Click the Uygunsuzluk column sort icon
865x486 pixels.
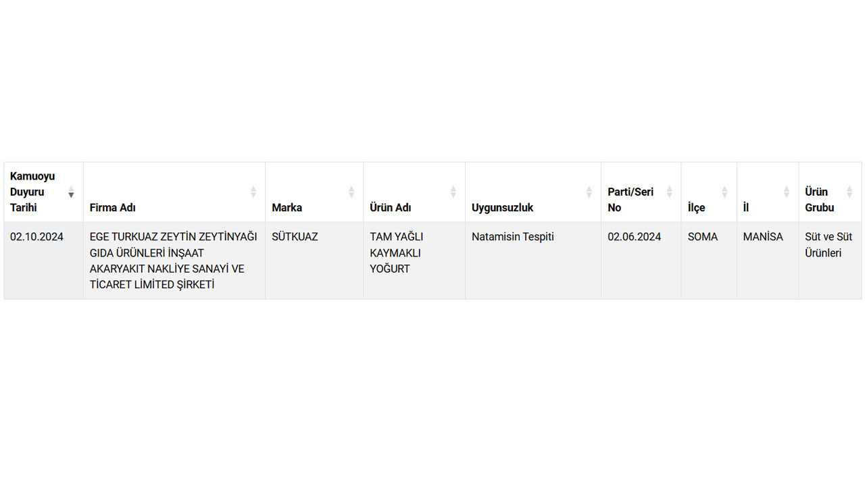pyautogui.click(x=589, y=192)
